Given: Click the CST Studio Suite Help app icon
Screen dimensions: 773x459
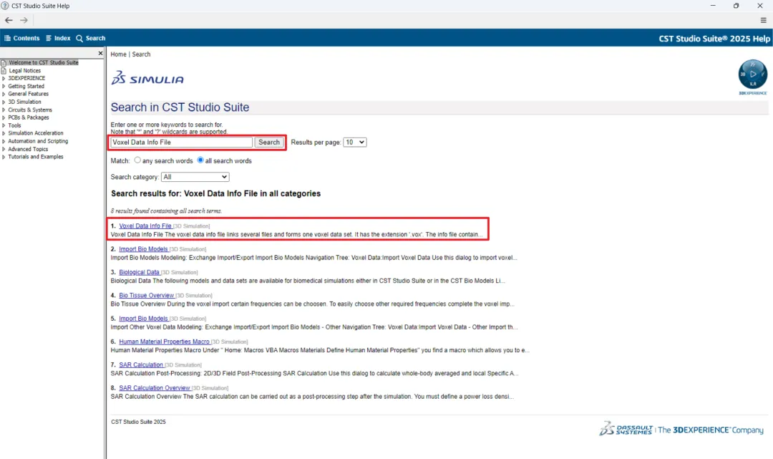Looking at the screenshot, I should 6,6.
